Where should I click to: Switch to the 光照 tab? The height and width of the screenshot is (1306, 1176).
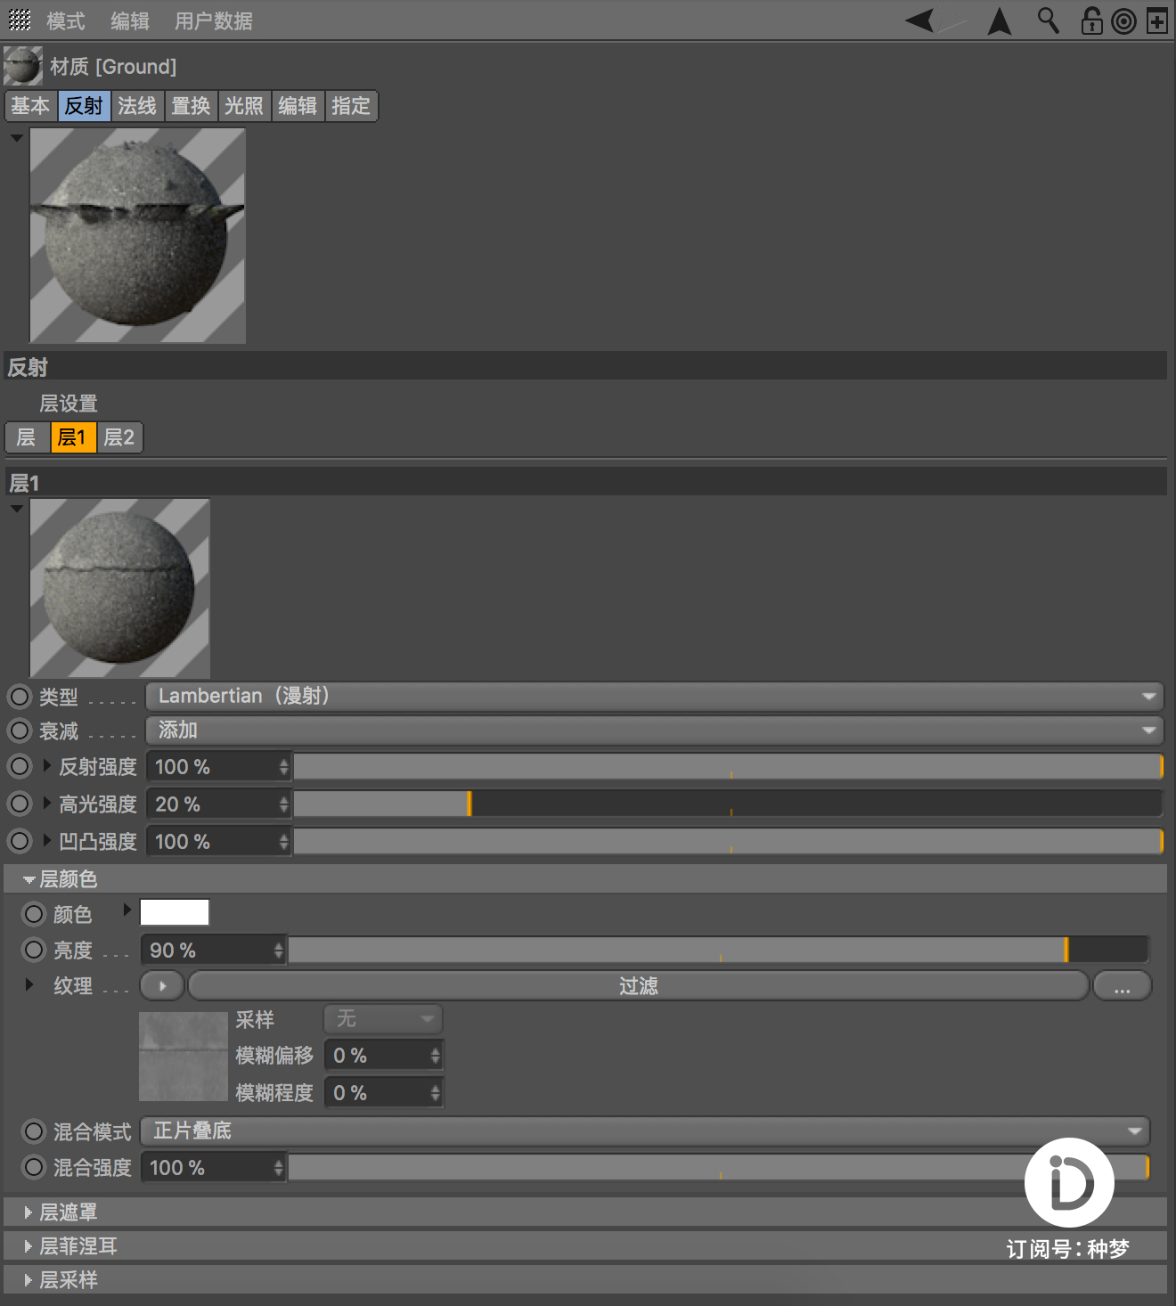coord(244,106)
